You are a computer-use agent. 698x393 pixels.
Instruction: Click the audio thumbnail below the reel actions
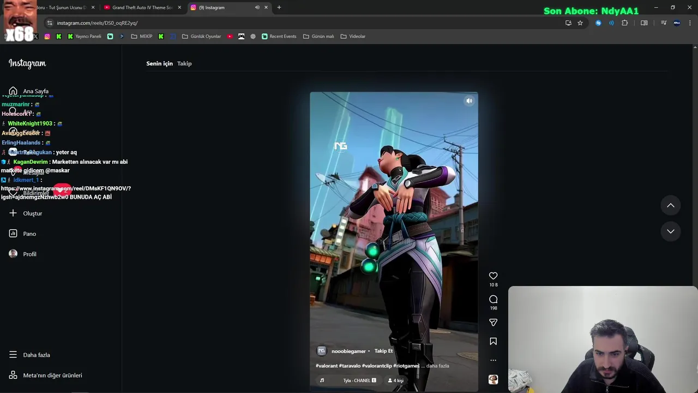click(493, 380)
